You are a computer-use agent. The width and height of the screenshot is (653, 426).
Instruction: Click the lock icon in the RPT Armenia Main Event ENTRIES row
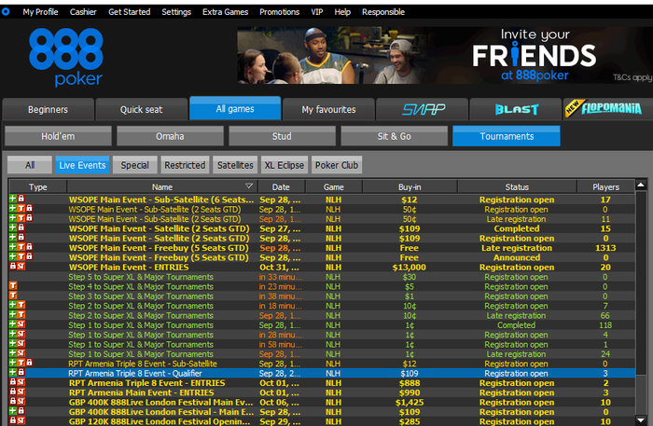click(13, 392)
